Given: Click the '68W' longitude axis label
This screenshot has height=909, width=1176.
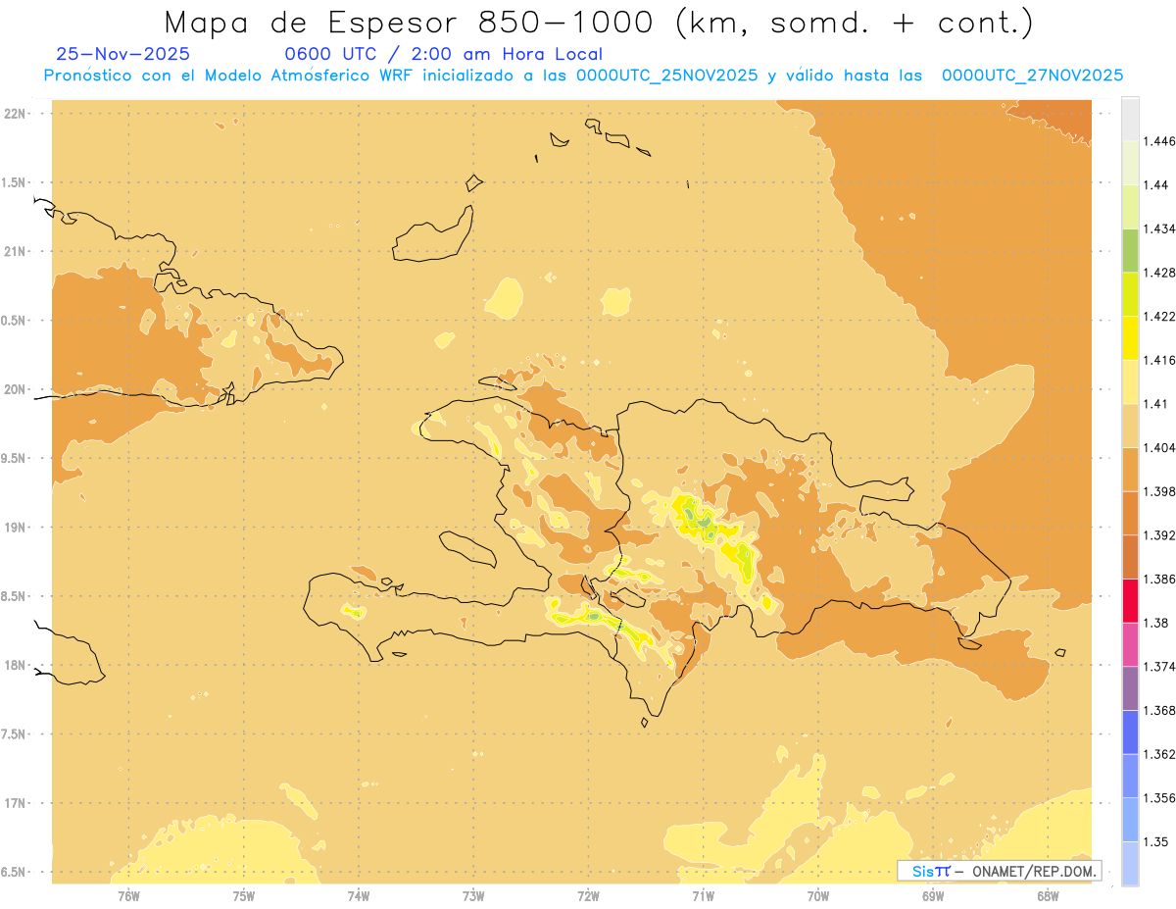Looking at the screenshot, I should [1048, 896].
